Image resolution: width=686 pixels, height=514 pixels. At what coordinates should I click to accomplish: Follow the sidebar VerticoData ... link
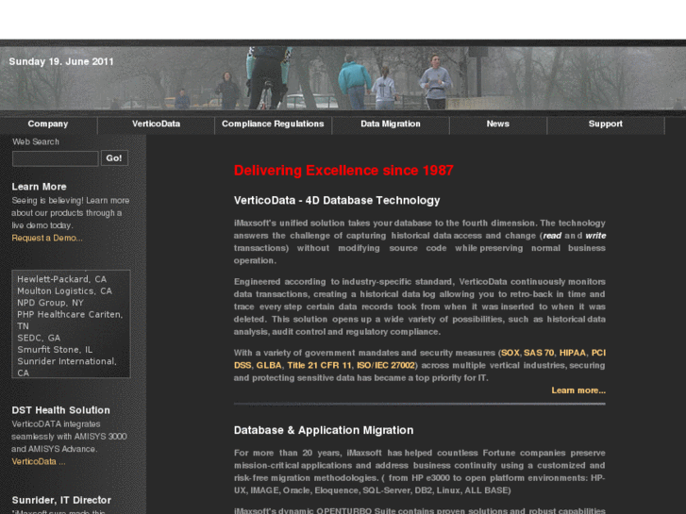tap(39, 461)
